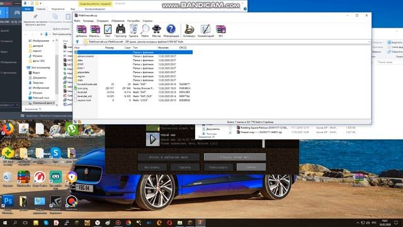Run the WinRAR Test (Тест) tool

(108, 31)
